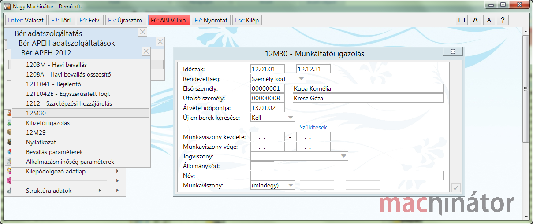Click the scrollbar up arrow at right edge
Viewport: 533px width, 224px height.
tap(526, 31)
